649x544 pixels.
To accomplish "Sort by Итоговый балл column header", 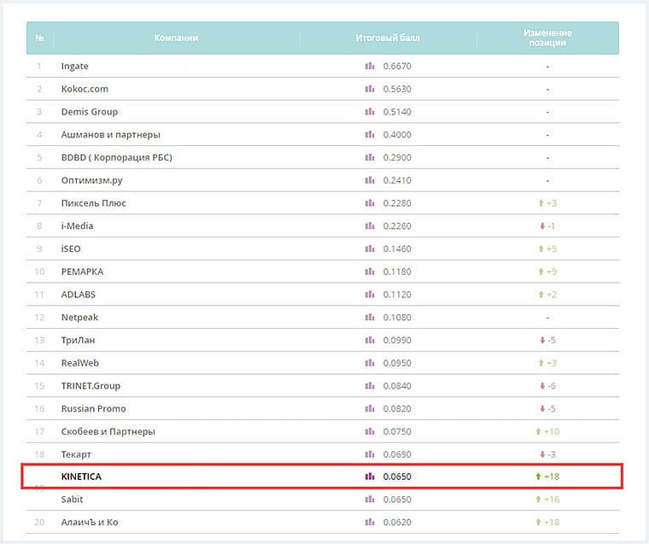I will (388, 38).
